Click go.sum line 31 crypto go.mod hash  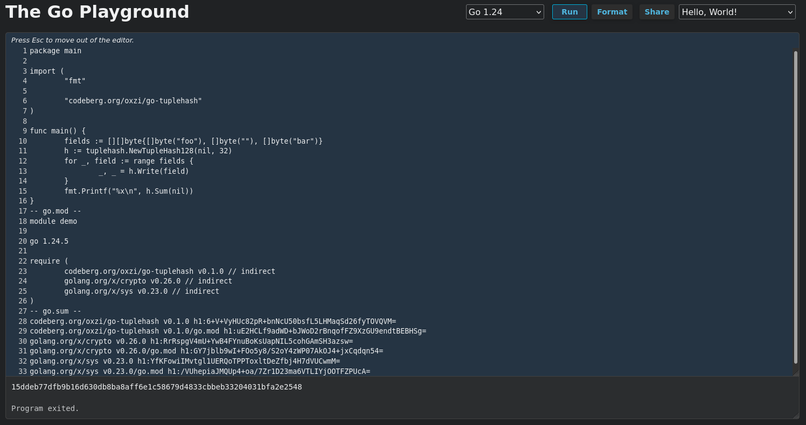pyautogui.click(x=206, y=351)
